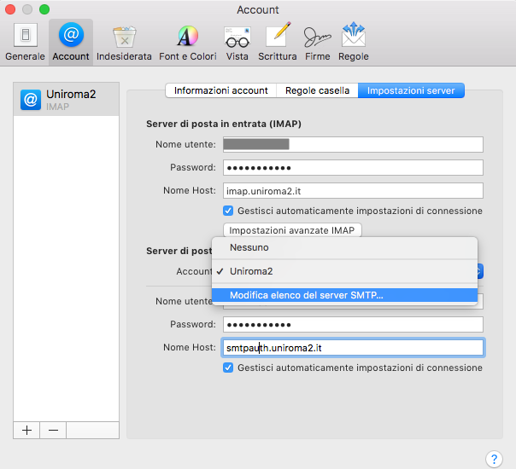Open Font e Colori preferences
The height and width of the screenshot is (469, 516).
(188, 42)
